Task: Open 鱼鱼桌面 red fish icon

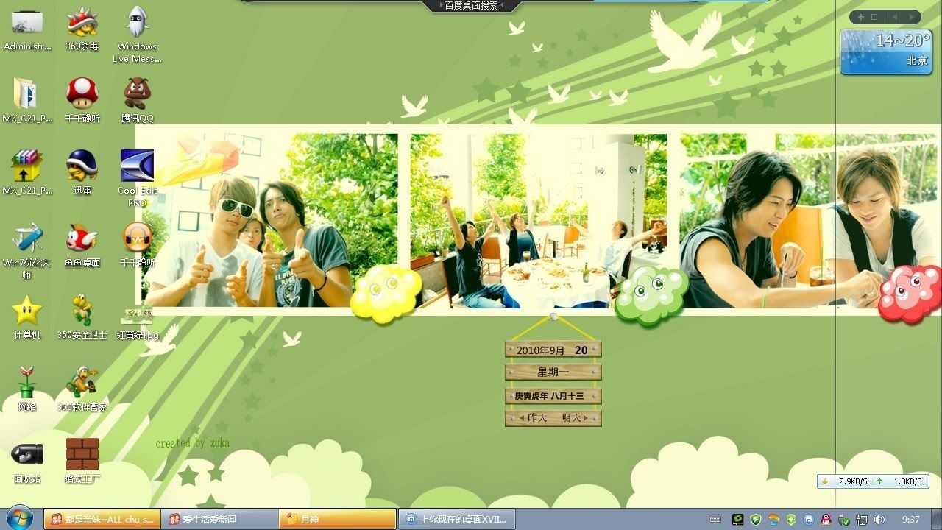Action: [x=82, y=239]
